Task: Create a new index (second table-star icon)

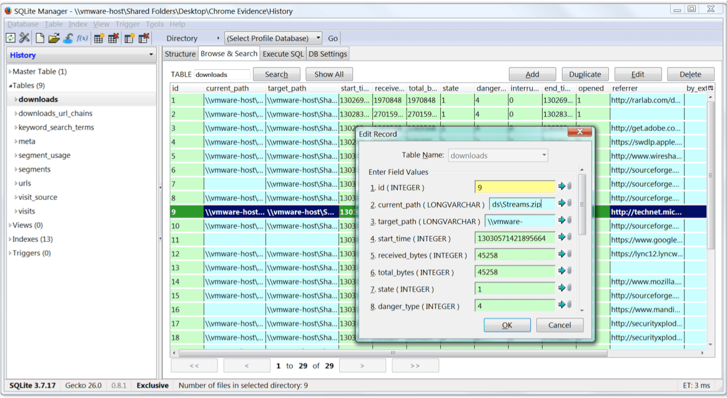Action: tap(129, 37)
